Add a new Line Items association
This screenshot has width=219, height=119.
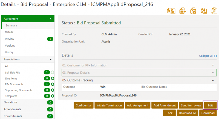(53, 78)
